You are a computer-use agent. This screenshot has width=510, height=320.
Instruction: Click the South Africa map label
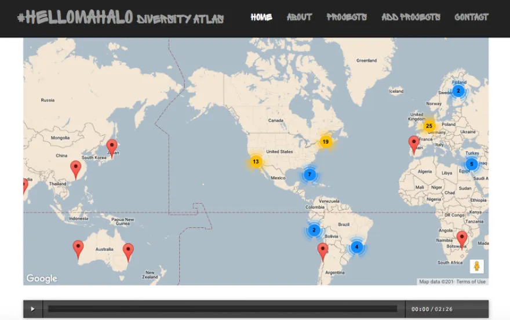tap(450, 263)
